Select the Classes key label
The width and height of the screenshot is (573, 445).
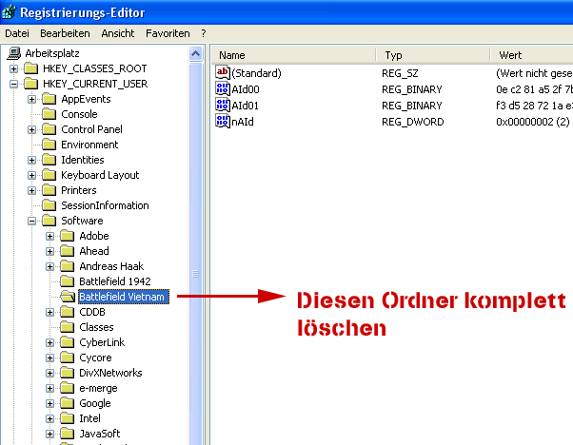96,327
